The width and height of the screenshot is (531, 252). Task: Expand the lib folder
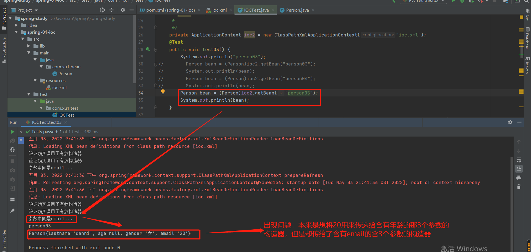pos(29,46)
